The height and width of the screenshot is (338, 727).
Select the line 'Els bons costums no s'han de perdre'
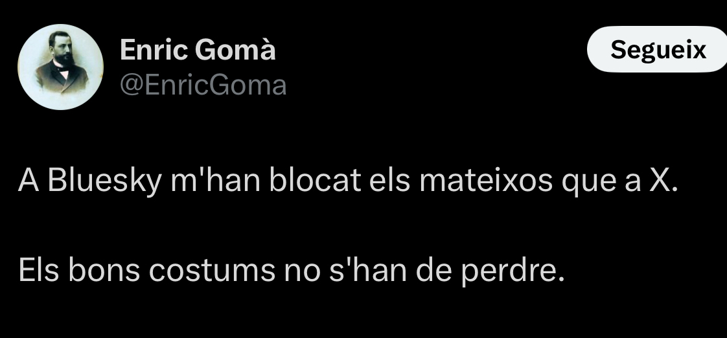coord(291,270)
